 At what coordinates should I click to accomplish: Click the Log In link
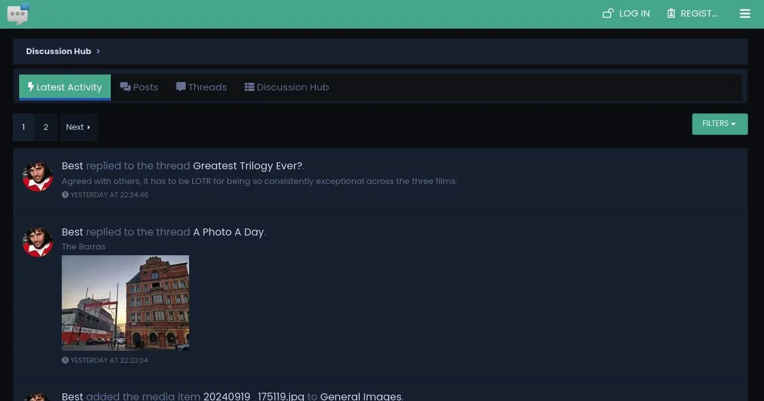point(626,13)
